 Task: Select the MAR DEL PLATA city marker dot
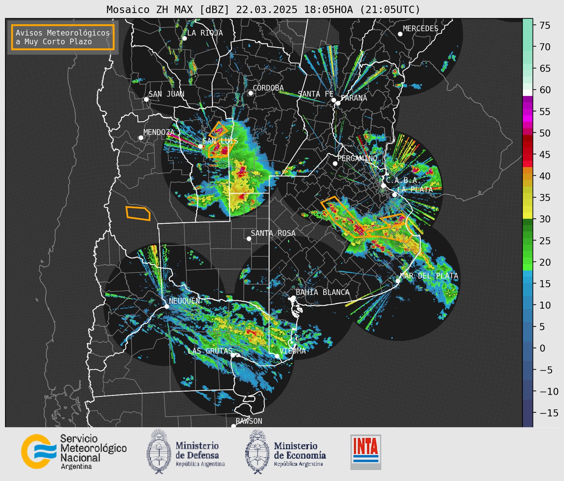click(398, 281)
